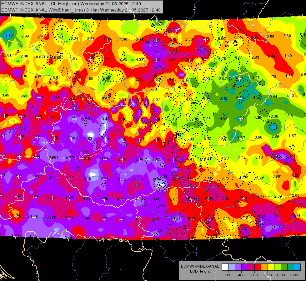Click the legend value 1200
306x281 pixels.
click(x=268, y=275)
